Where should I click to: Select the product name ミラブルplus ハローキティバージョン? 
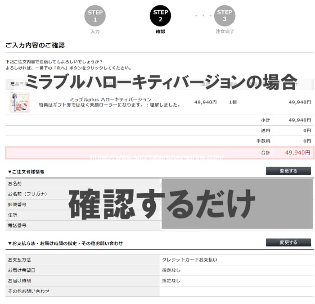111,100
